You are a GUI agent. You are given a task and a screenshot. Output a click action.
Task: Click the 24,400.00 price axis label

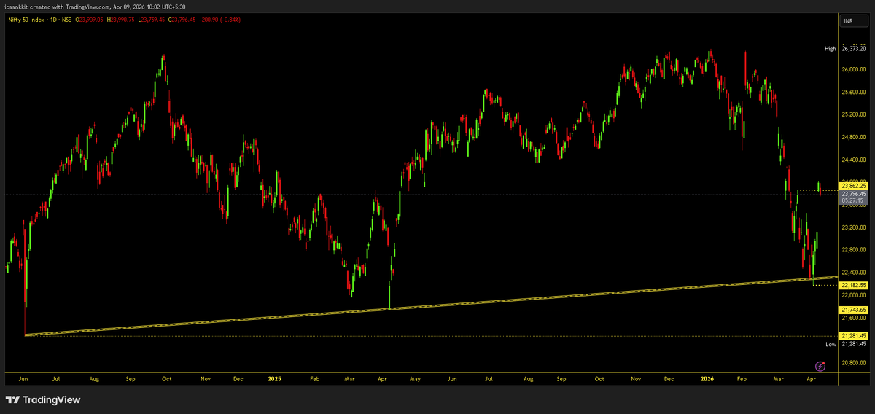[853, 160]
